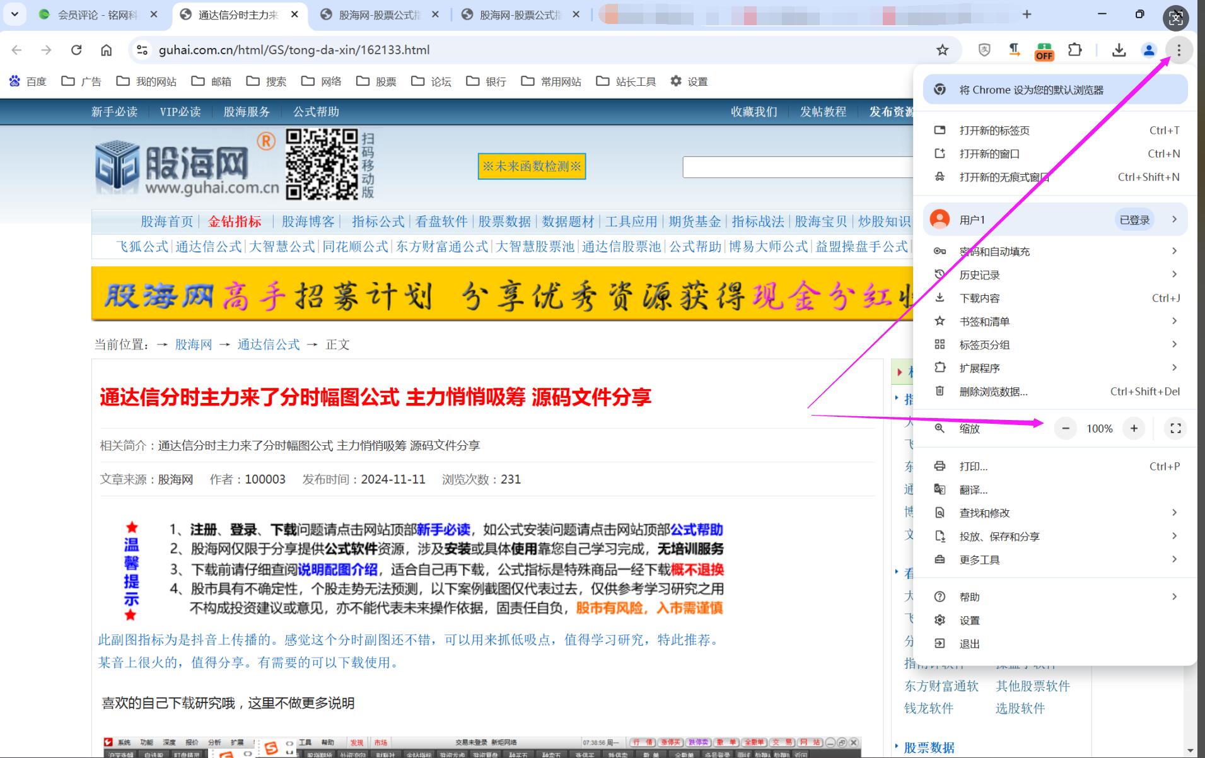Open the Extensions puzzle icon

[x=1075, y=50]
